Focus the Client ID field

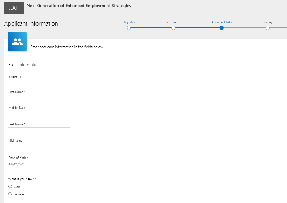click(x=39, y=77)
